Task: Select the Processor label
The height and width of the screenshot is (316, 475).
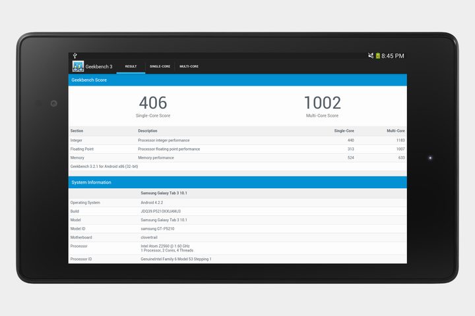Action: [79, 246]
